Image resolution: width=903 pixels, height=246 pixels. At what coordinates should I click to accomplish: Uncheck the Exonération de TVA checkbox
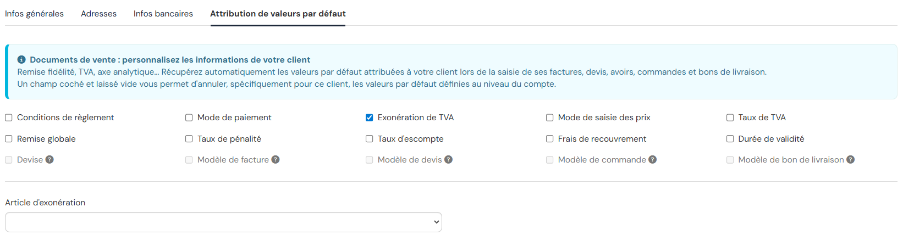[370, 118]
